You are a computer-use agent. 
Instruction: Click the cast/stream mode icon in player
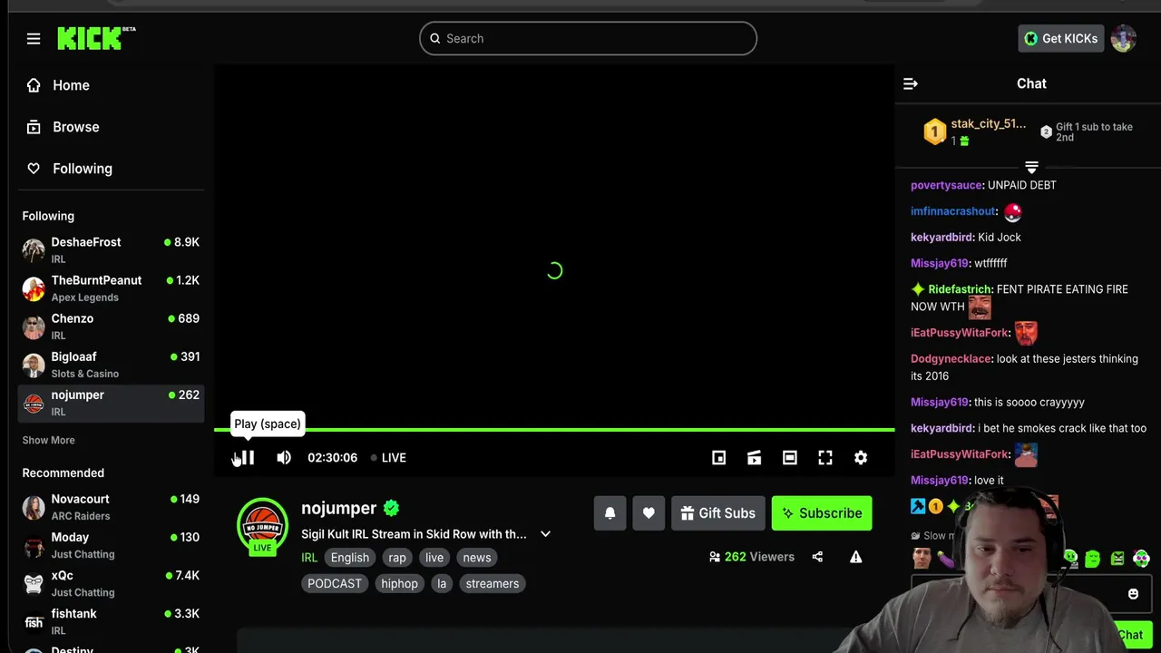[x=754, y=458]
